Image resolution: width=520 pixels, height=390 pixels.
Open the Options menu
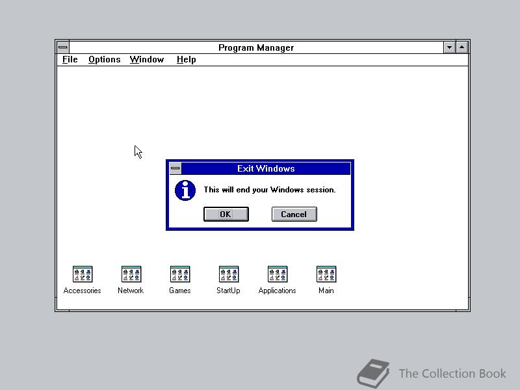pos(104,59)
